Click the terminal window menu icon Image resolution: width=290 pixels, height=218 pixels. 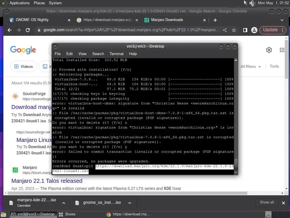[x=55, y=47]
